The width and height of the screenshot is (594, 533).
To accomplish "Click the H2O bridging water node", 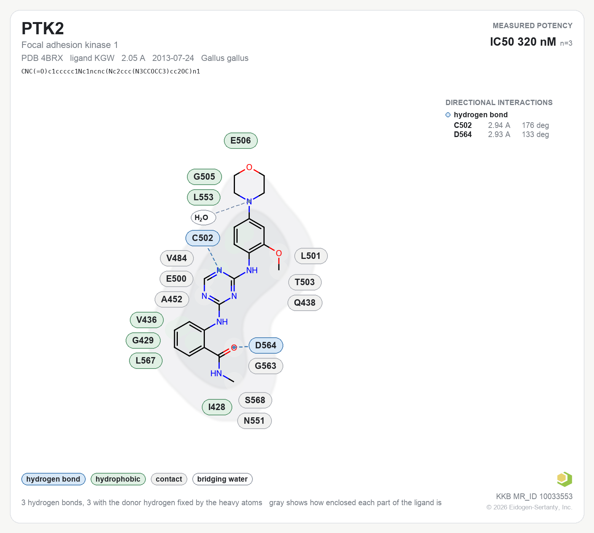I will pyautogui.click(x=203, y=217).
